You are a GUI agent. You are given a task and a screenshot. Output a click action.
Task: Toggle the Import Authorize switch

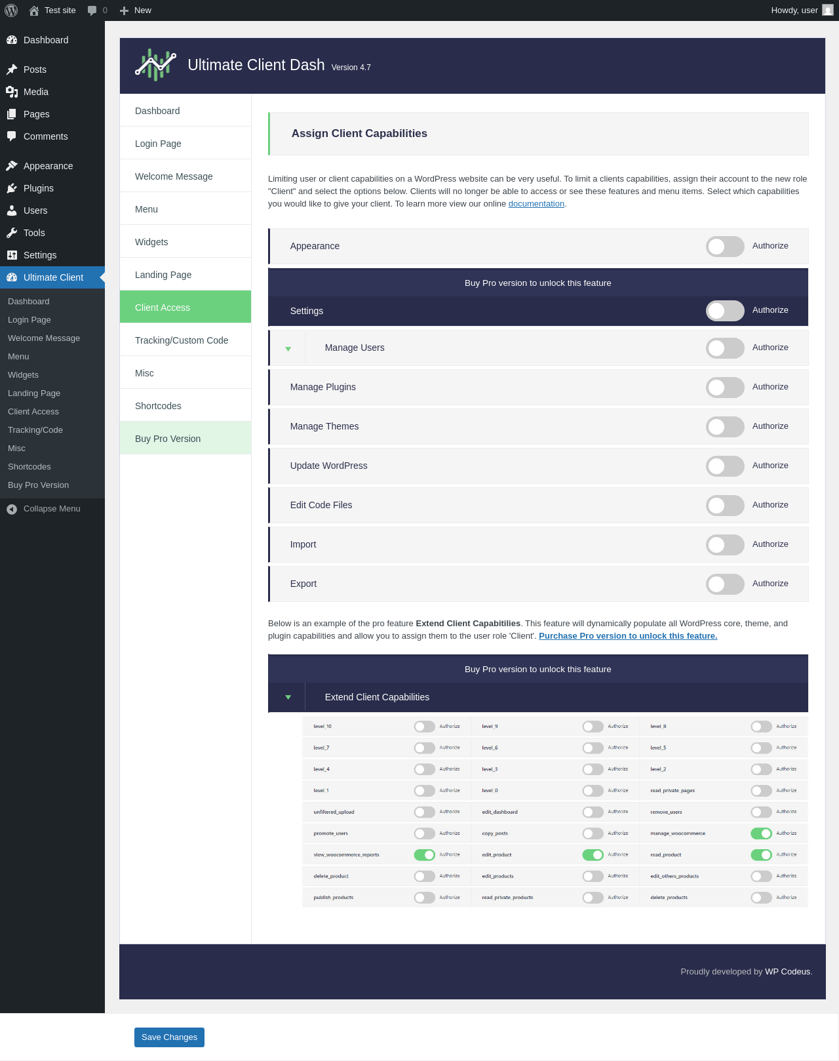coord(725,545)
